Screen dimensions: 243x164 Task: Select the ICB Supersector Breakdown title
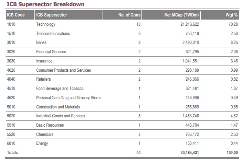tap(45, 4)
